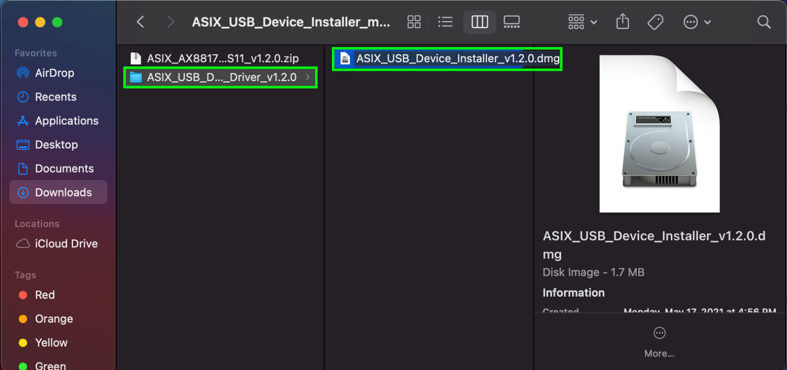Click the More… button in preview
Viewport: 787px width, 370px height.
659,342
